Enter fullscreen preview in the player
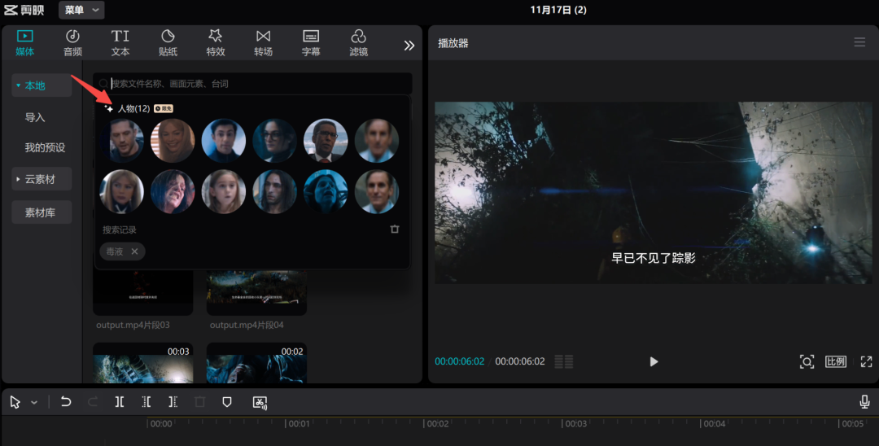This screenshot has width=879, height=446. coord(866,361)
